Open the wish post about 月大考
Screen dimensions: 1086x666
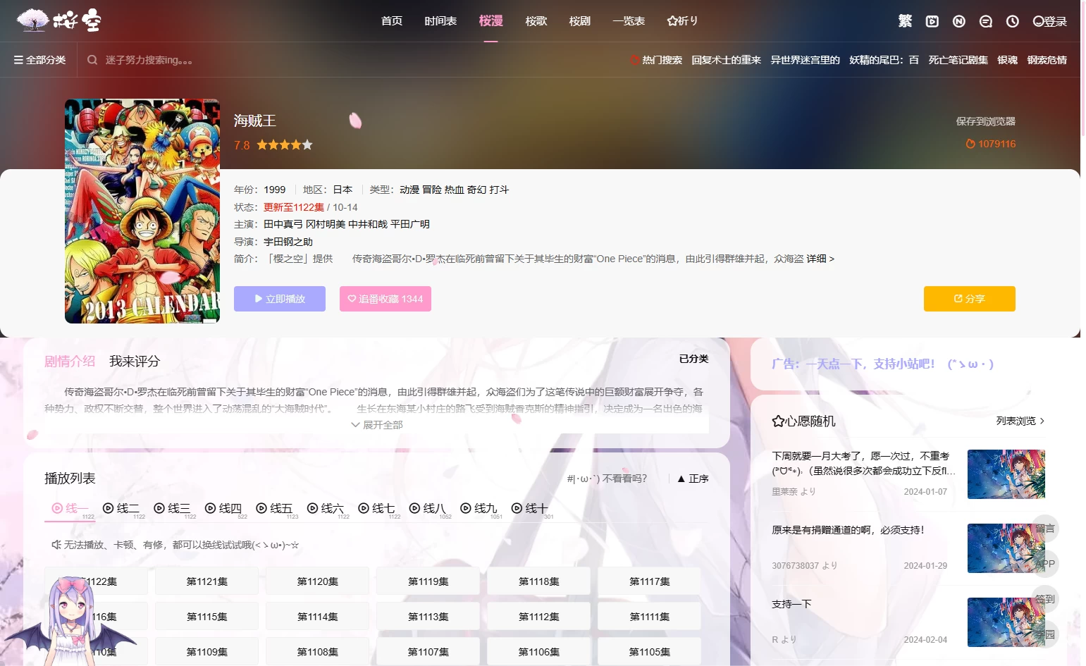point(864,463)
